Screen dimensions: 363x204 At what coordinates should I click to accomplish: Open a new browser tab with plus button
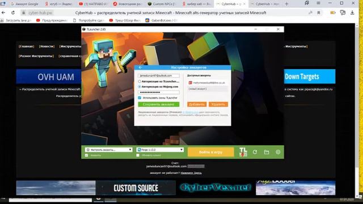(x=286, y=4)
